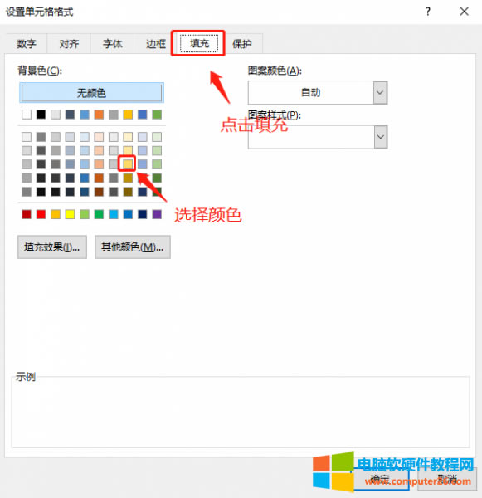Viewport: 482px width, 498px height.
Task: Click the 自动 pattern color combo box
Action: (x=310, y=92)
